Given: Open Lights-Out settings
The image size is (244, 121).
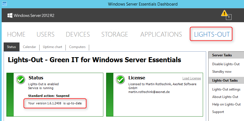Looking at the screenshot, I should [226, 89].
